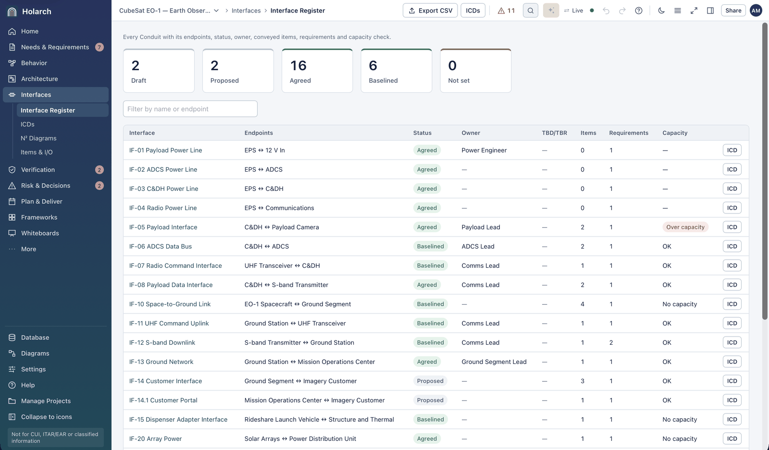The width and height of the screenshot is (769, 450).
Task: Open the AI sparkle assistant button
Action: coord(551,11)
